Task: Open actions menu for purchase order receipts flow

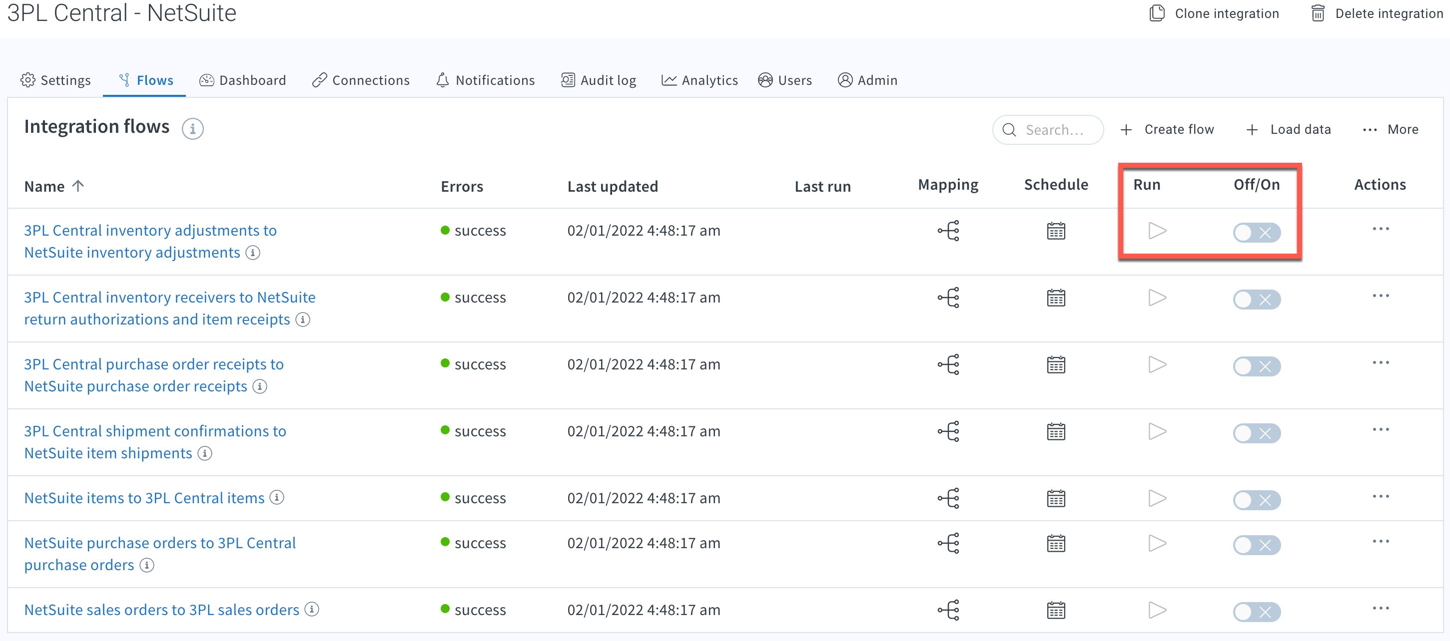Action: [x=1380, y=362]
